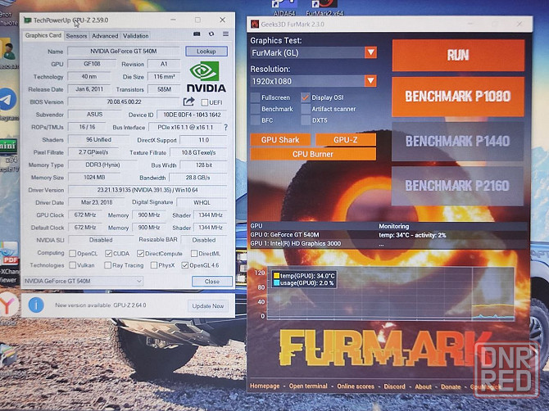Start BENCHMARK P1080
This screenshot has width=549, height=411.
(458, 97)
